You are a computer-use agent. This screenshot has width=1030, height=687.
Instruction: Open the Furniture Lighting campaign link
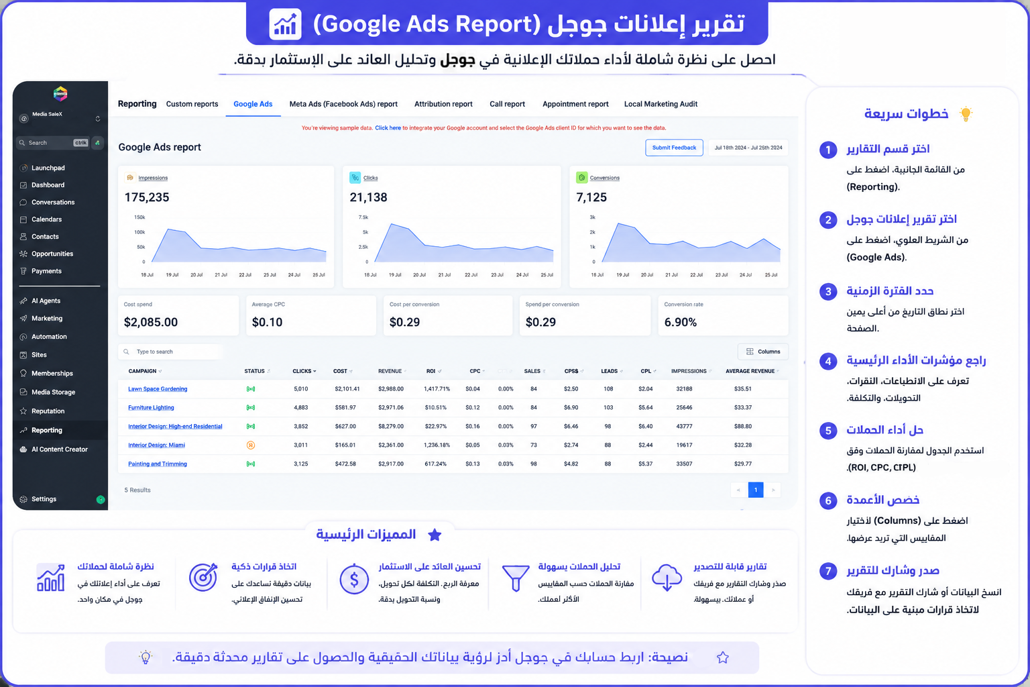click(151, 408)
